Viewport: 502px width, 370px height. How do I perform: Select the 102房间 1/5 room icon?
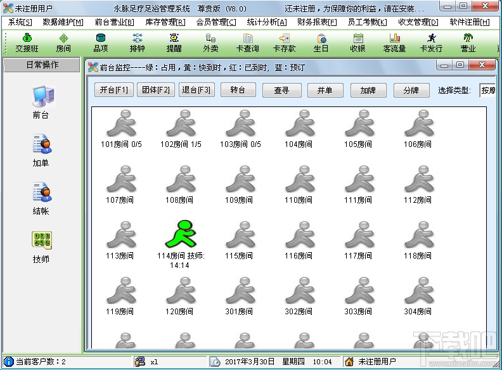coord(181,123)
